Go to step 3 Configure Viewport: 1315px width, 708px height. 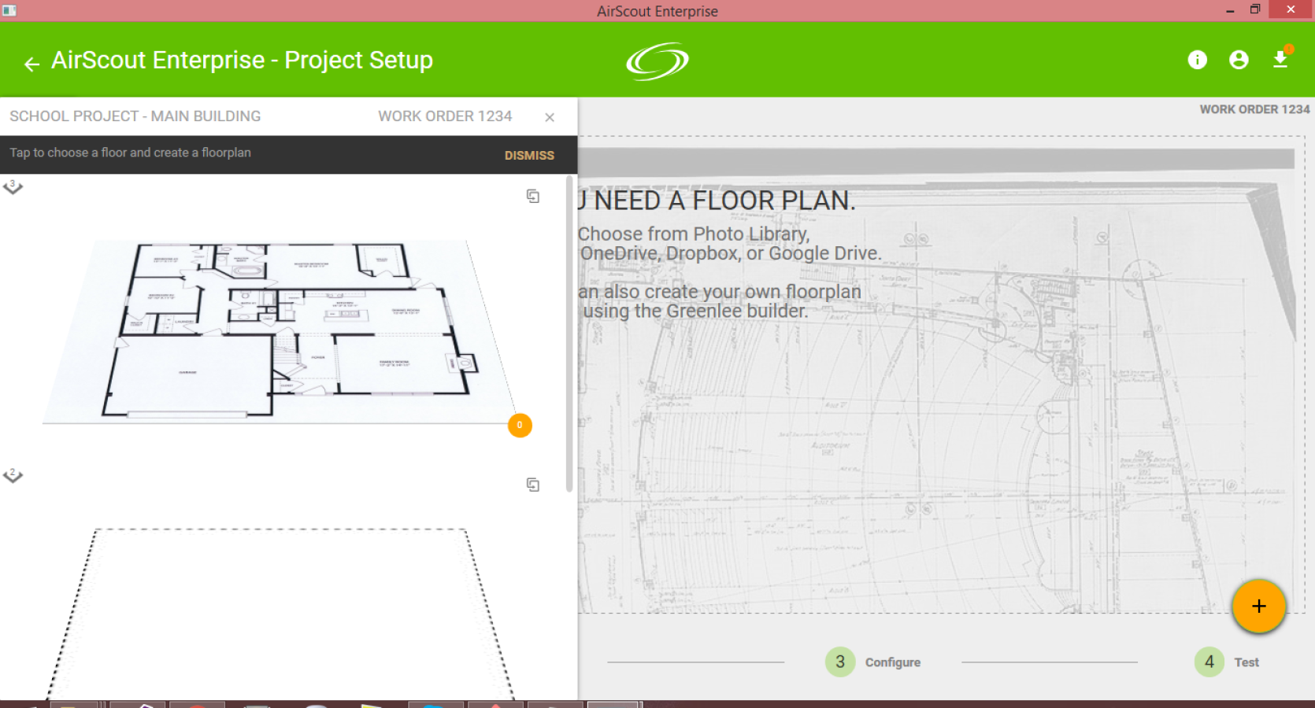[873, 662]
